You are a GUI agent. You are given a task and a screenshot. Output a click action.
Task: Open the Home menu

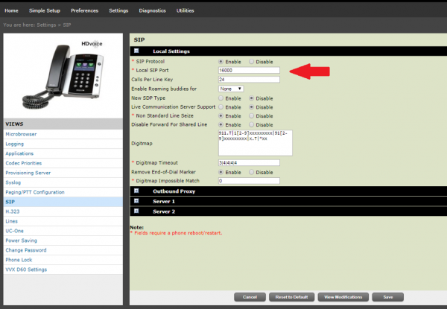[11, 10]
